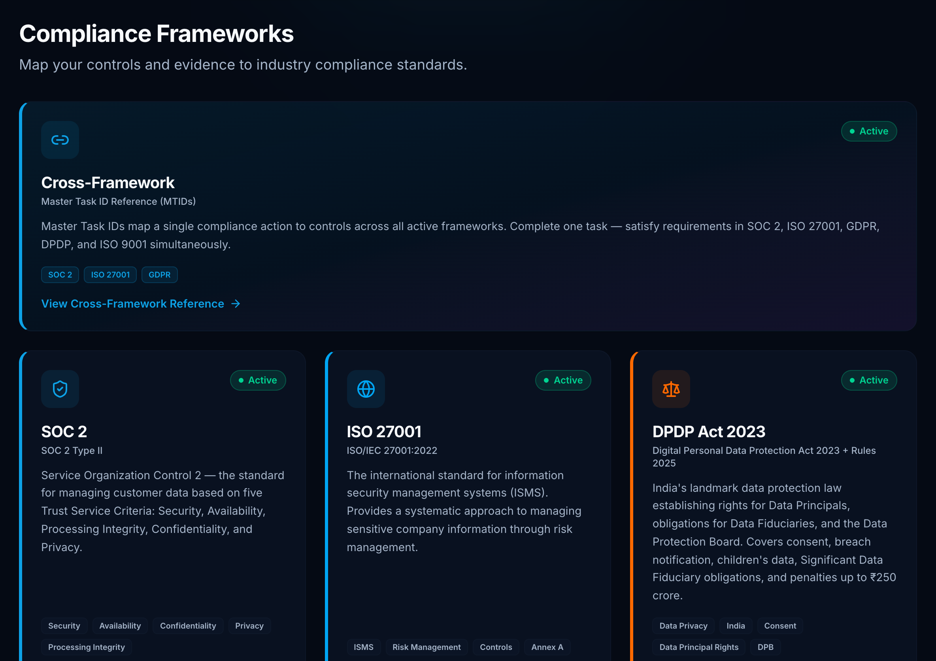Click the Privacy tag chip

pos(249,625)
